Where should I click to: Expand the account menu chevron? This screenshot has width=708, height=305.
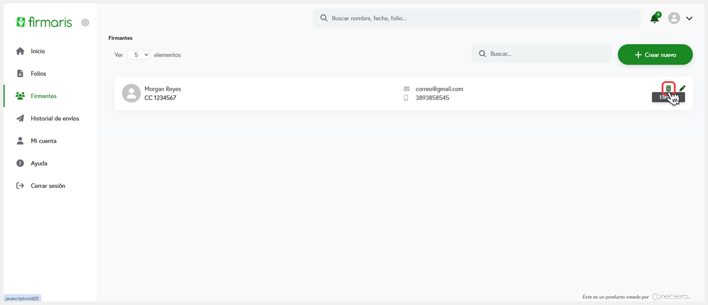689,18
